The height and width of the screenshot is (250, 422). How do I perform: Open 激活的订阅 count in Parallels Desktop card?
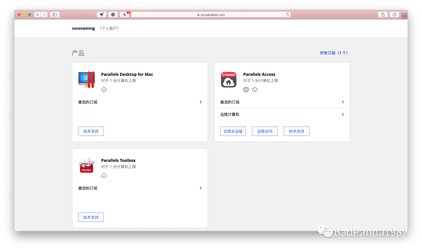200,102
